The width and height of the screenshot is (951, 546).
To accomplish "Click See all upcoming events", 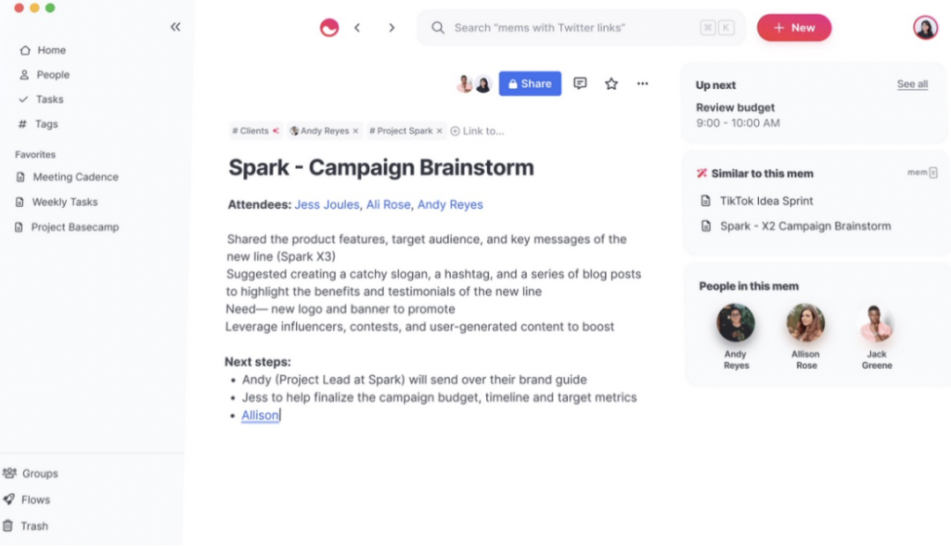I will [x=912, y=85].
